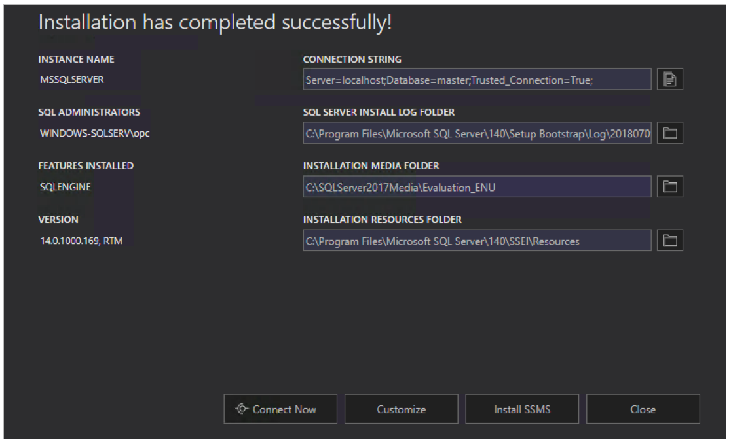Click the FEATURES INSTALLED label

point(86,165)
